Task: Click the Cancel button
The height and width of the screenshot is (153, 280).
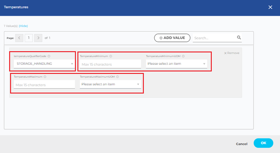Action: [242, 144]
